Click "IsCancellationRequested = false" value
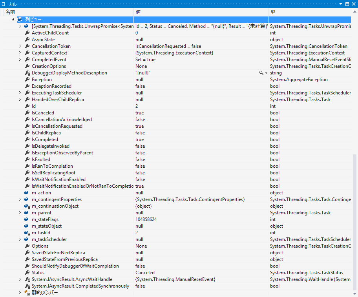 [168, 46]
